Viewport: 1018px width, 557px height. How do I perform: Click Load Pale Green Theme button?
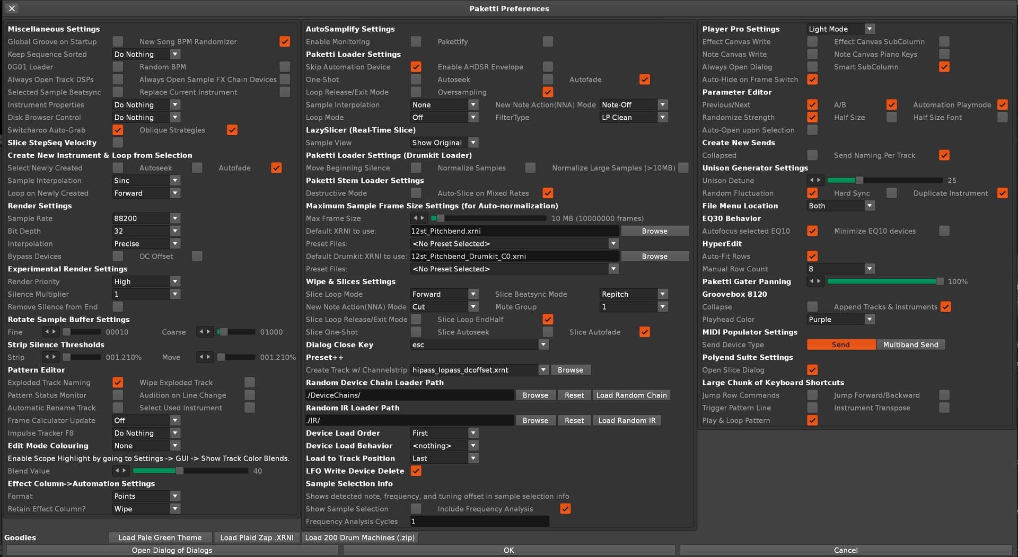point(160,537)
